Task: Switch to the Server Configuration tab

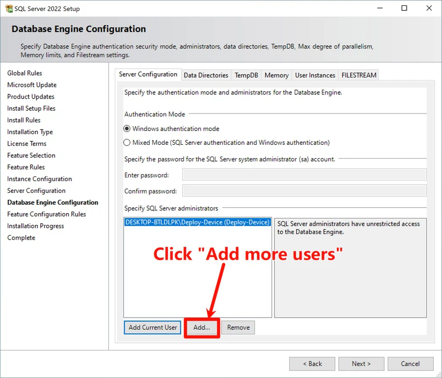Action: 148,74
